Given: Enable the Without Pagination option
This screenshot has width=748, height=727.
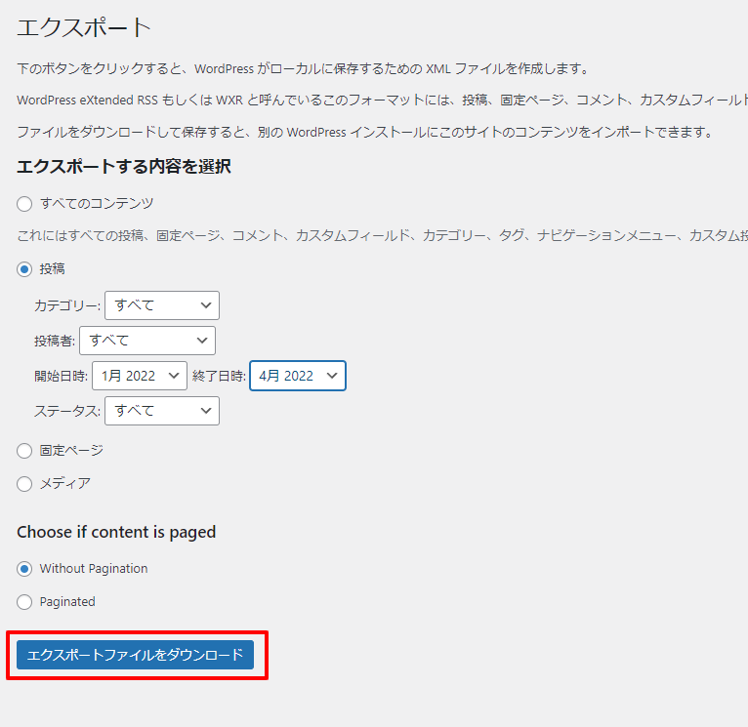Looking at the screenshot, I should 25,569.
